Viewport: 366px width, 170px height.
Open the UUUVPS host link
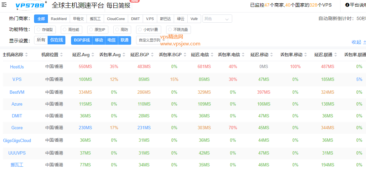(x=17, y=153)
